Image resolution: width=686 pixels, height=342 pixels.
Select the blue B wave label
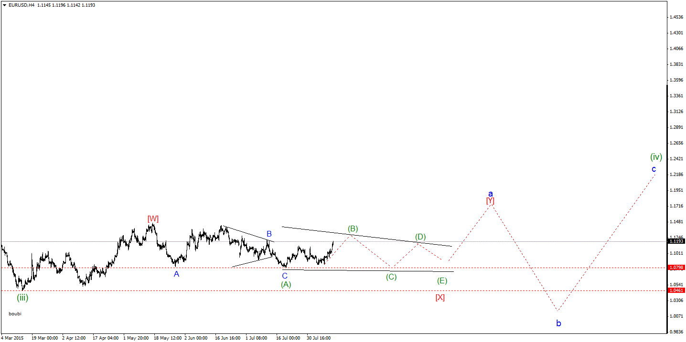[x=269, y=234]
